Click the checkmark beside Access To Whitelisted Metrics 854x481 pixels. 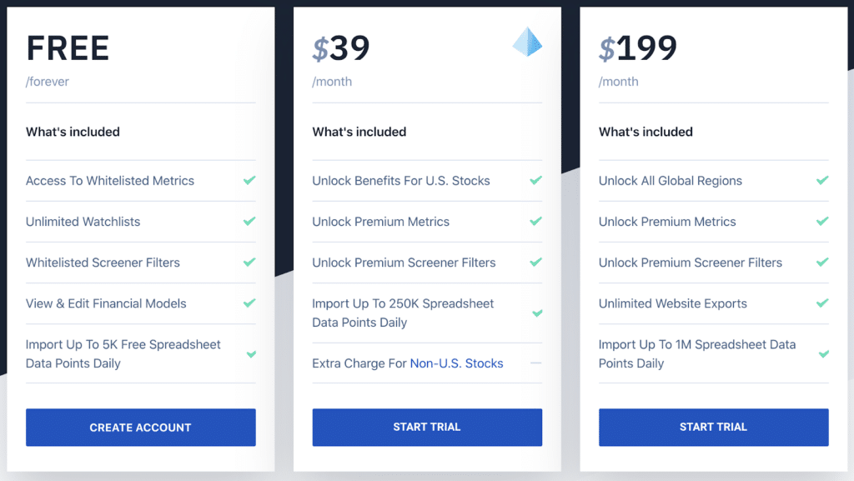pyautogui.click(x=250, y=180)
